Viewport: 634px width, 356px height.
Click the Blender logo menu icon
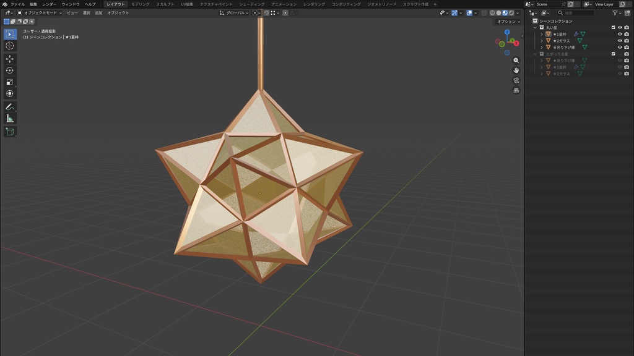pos(5,4)
